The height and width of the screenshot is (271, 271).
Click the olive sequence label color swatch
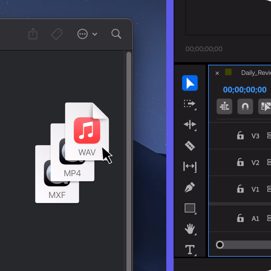[228, 72]
